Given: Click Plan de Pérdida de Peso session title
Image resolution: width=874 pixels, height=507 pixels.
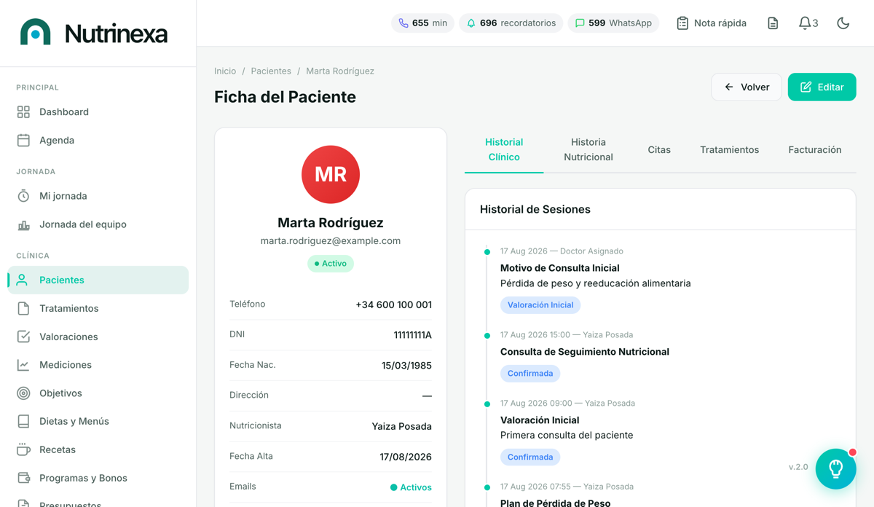Looking at the screenshot, I should 556,503.
